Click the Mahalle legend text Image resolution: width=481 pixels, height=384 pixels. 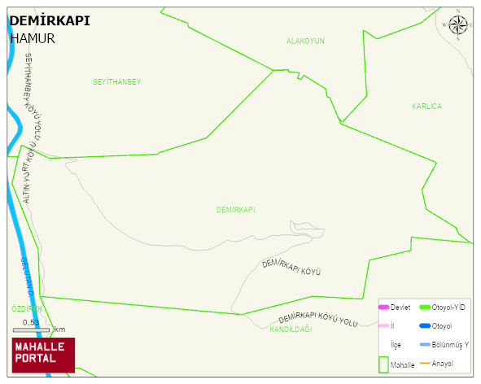[402, 365]
